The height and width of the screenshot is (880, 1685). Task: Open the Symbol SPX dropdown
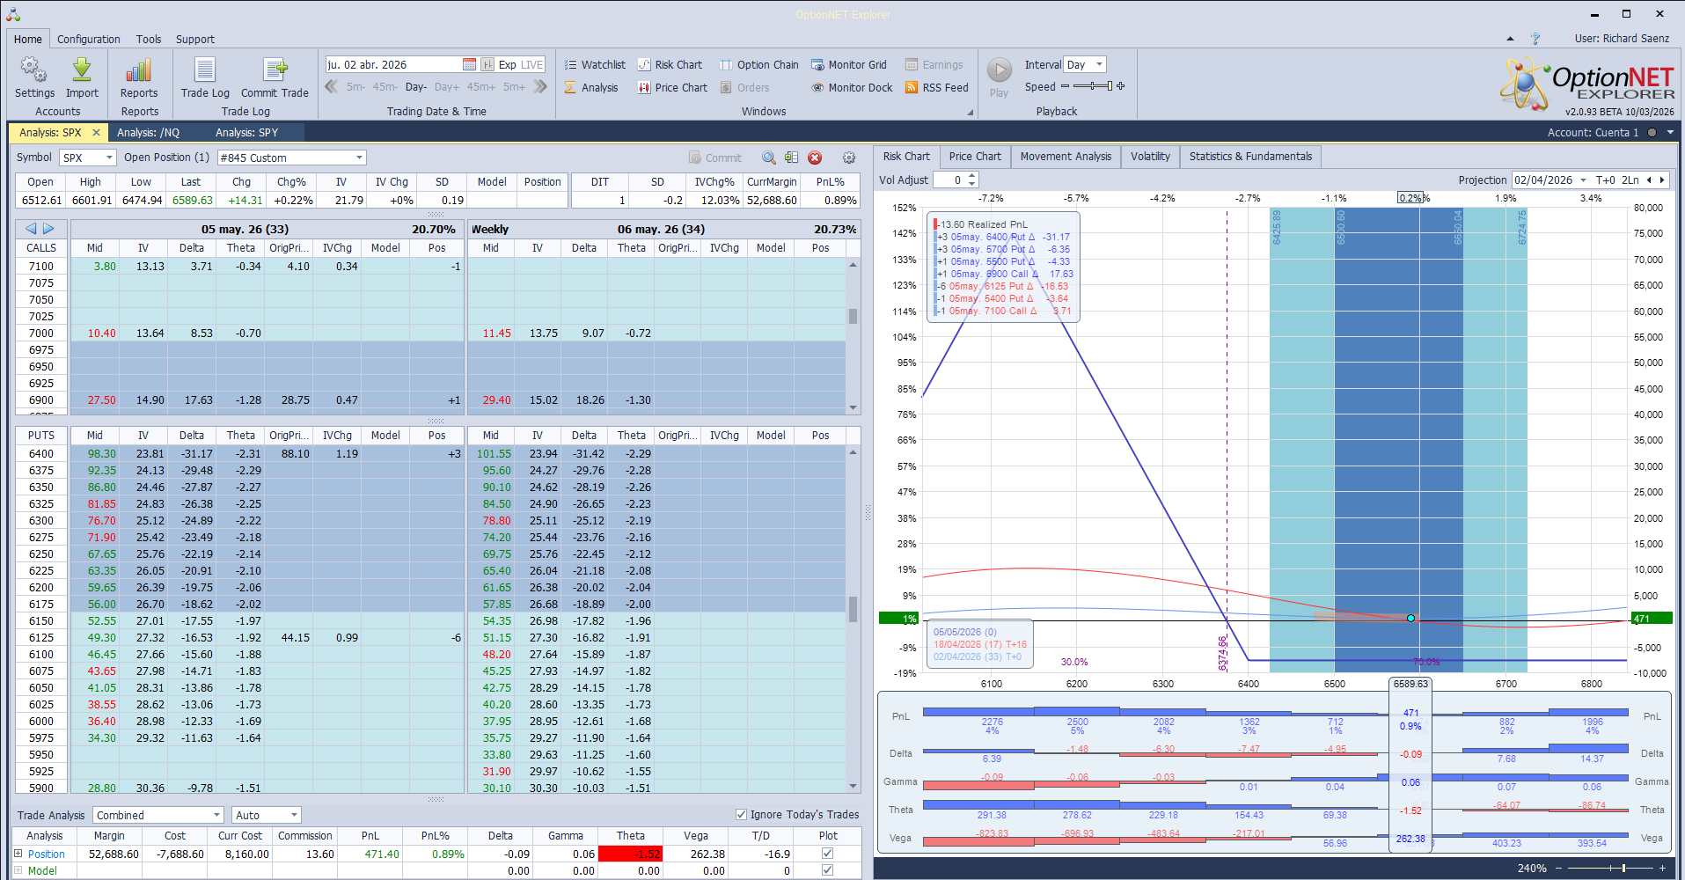[109, 158]
